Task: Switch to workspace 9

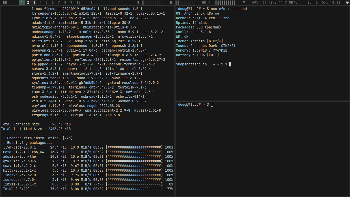Action: 71,3
